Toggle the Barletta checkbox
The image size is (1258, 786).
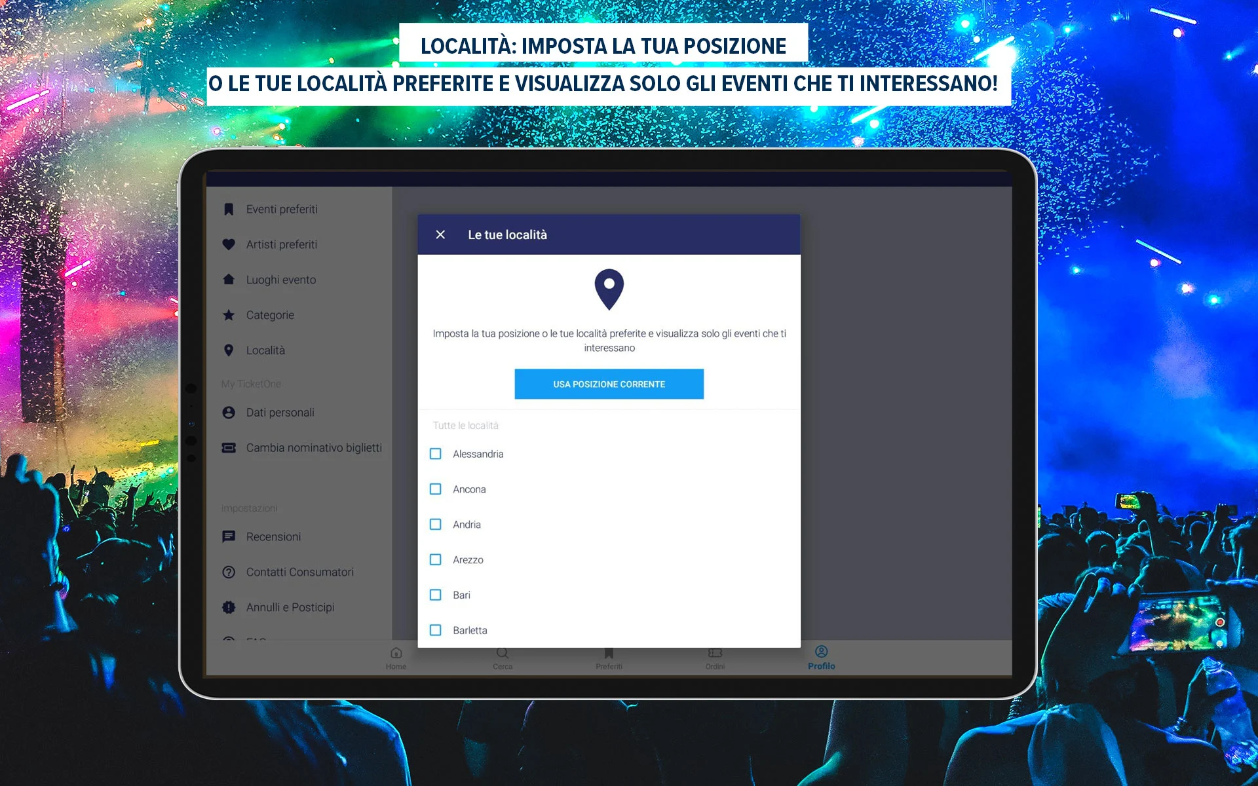point(435,630)
